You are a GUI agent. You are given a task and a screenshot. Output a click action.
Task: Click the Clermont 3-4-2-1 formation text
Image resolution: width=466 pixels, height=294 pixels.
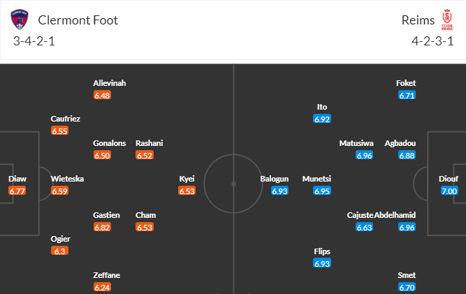tap(34, 41)
